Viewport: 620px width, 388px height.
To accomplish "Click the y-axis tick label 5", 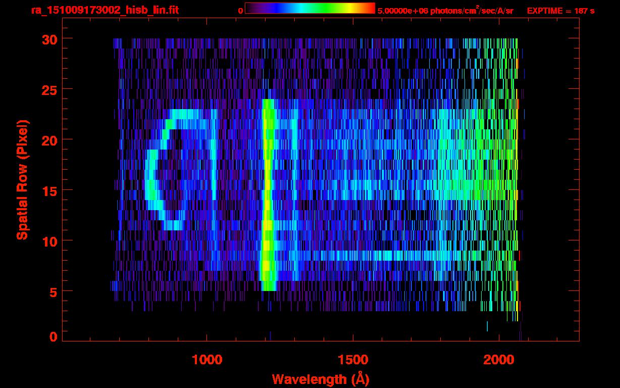I will 52,292.
